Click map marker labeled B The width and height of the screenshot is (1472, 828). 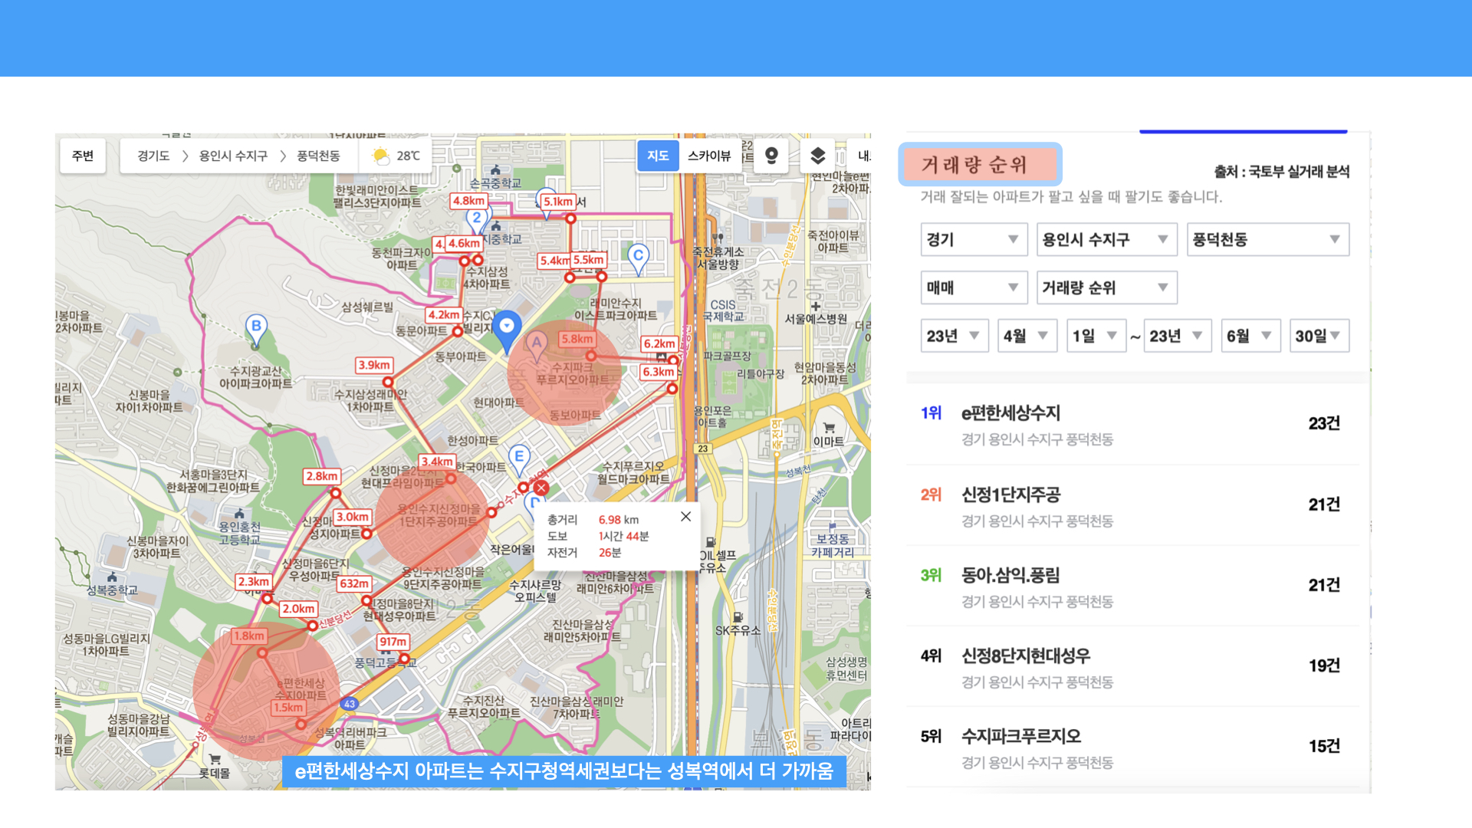(x=256, y=327)
